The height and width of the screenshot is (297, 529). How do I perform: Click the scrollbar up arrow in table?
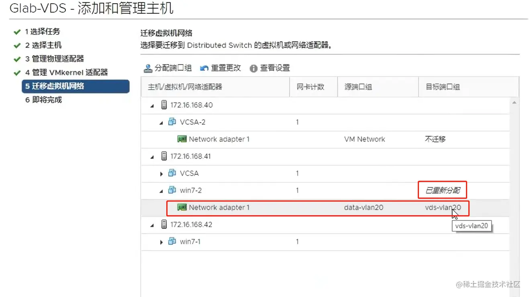pyautogui.click(x=514, y=103)
